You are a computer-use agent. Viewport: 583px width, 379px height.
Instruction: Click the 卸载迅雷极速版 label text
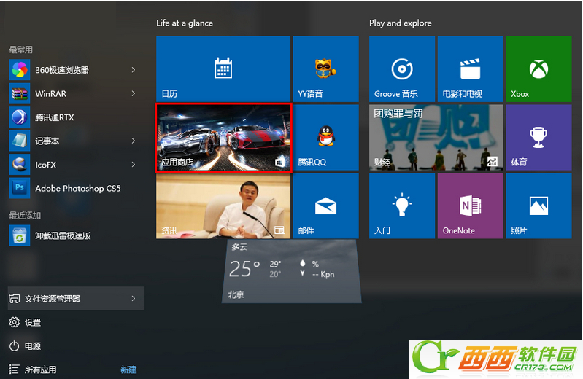click(63, 235)
